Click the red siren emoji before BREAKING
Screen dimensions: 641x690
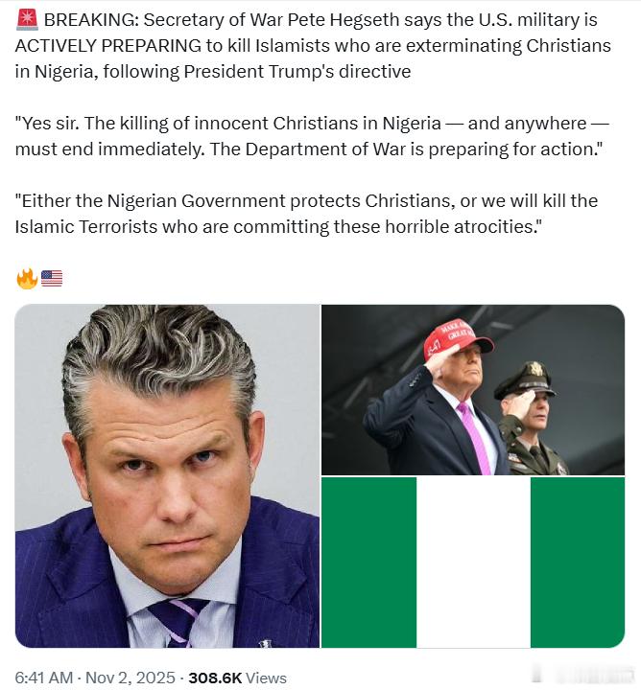point(27,20)
